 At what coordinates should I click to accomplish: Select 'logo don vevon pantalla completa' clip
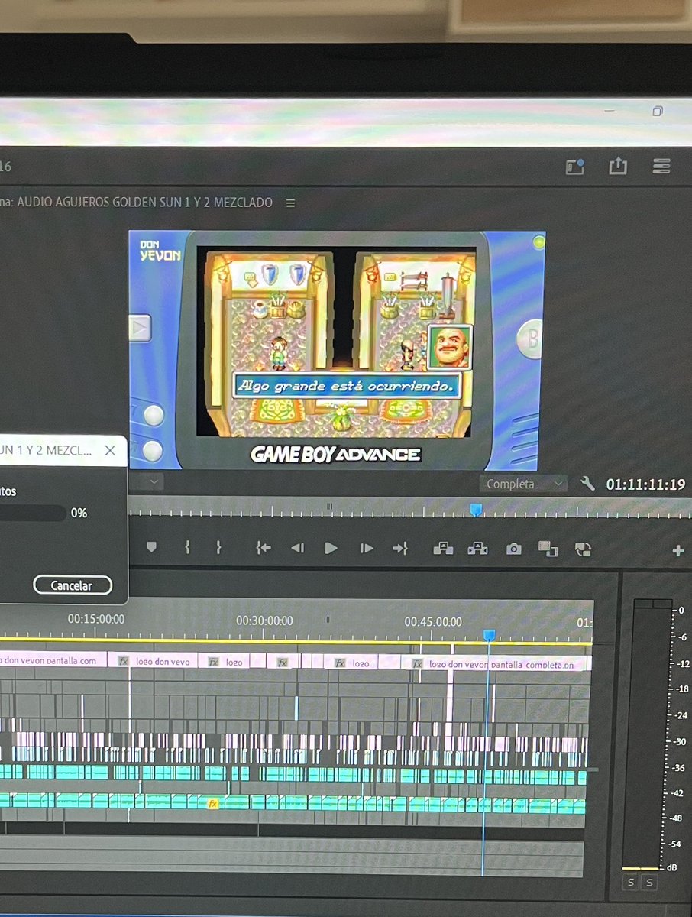[x=497, y=664]
